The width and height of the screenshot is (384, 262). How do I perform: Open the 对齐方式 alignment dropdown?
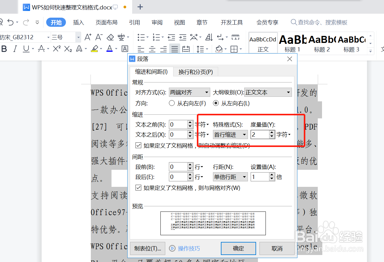pyautogui.click(x=189, y=92)
